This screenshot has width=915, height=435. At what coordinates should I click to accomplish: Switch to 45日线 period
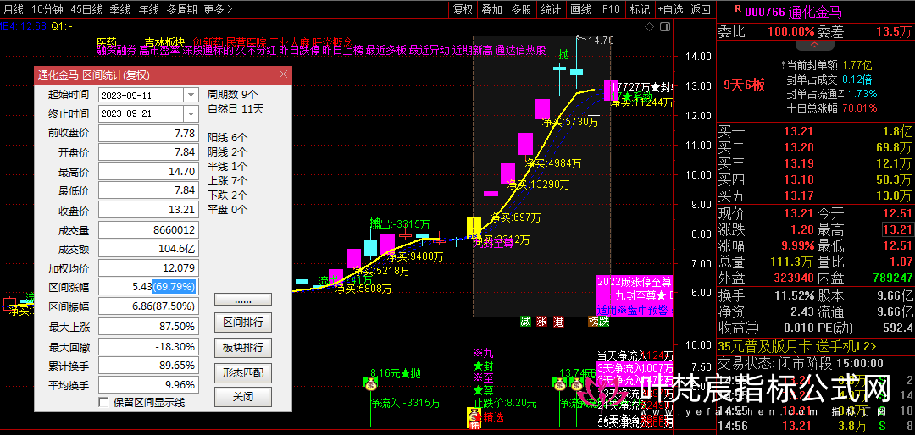(86, 9)
